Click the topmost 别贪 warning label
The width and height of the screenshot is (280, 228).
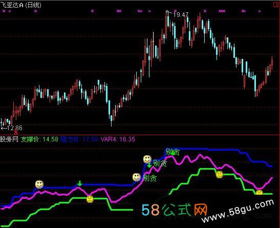pos(173,152)
